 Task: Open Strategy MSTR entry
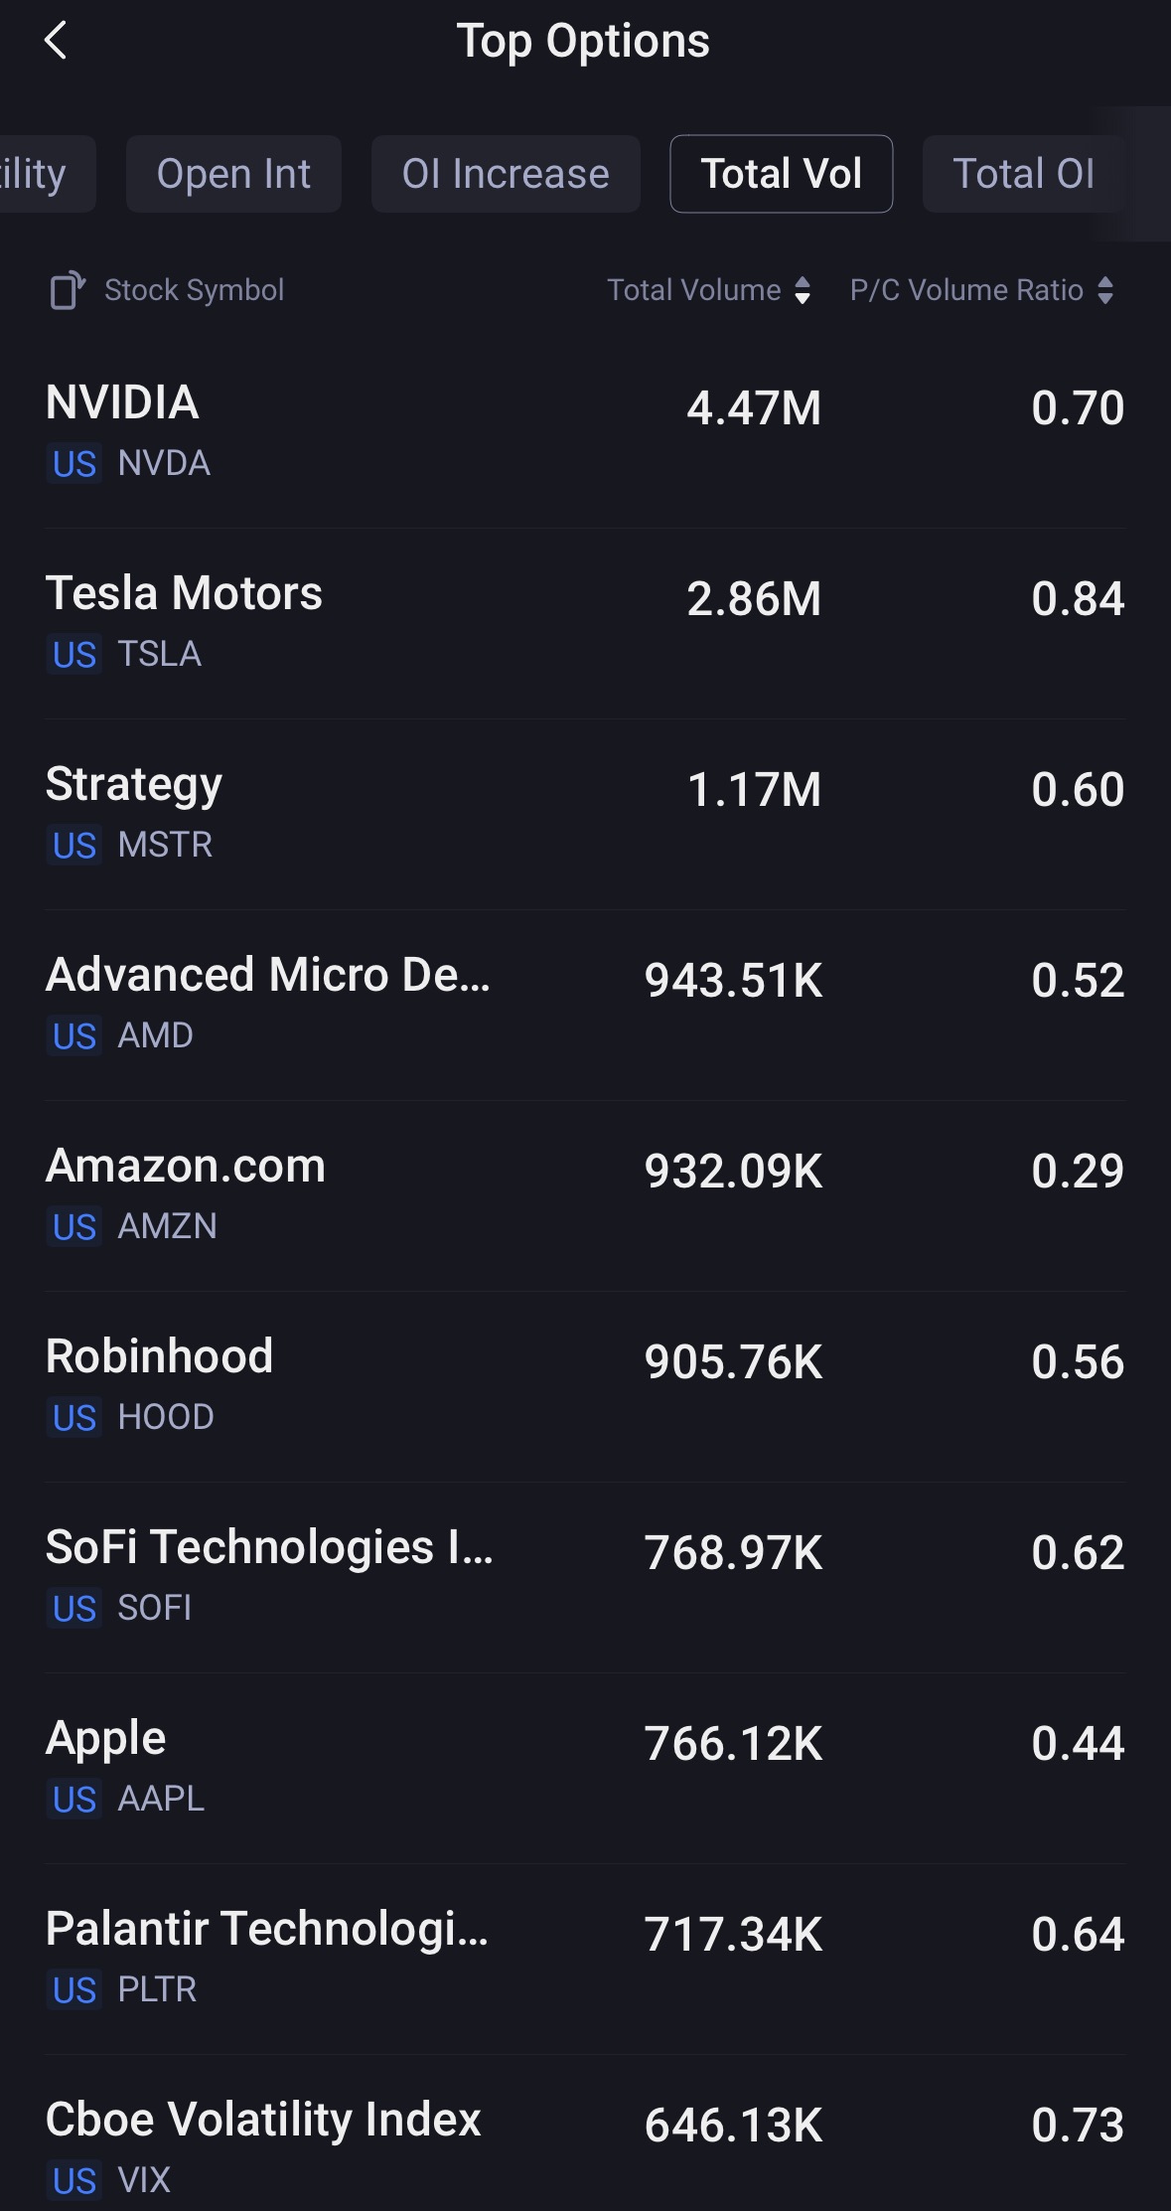(584, 814)
